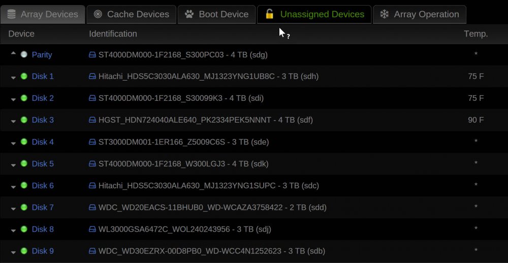Open the Array Devices tab
Screen dimensions: 508x263
coord(43,14)
